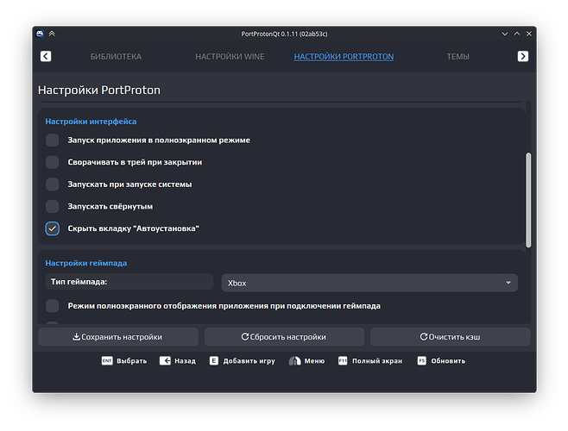
Task: Click the vertical settings scrollbar handle
Action: (x=528, y=200)
